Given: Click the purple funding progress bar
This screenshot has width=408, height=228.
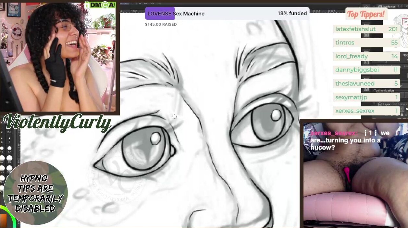Looking at the screenshot, I should pos(160,14).
